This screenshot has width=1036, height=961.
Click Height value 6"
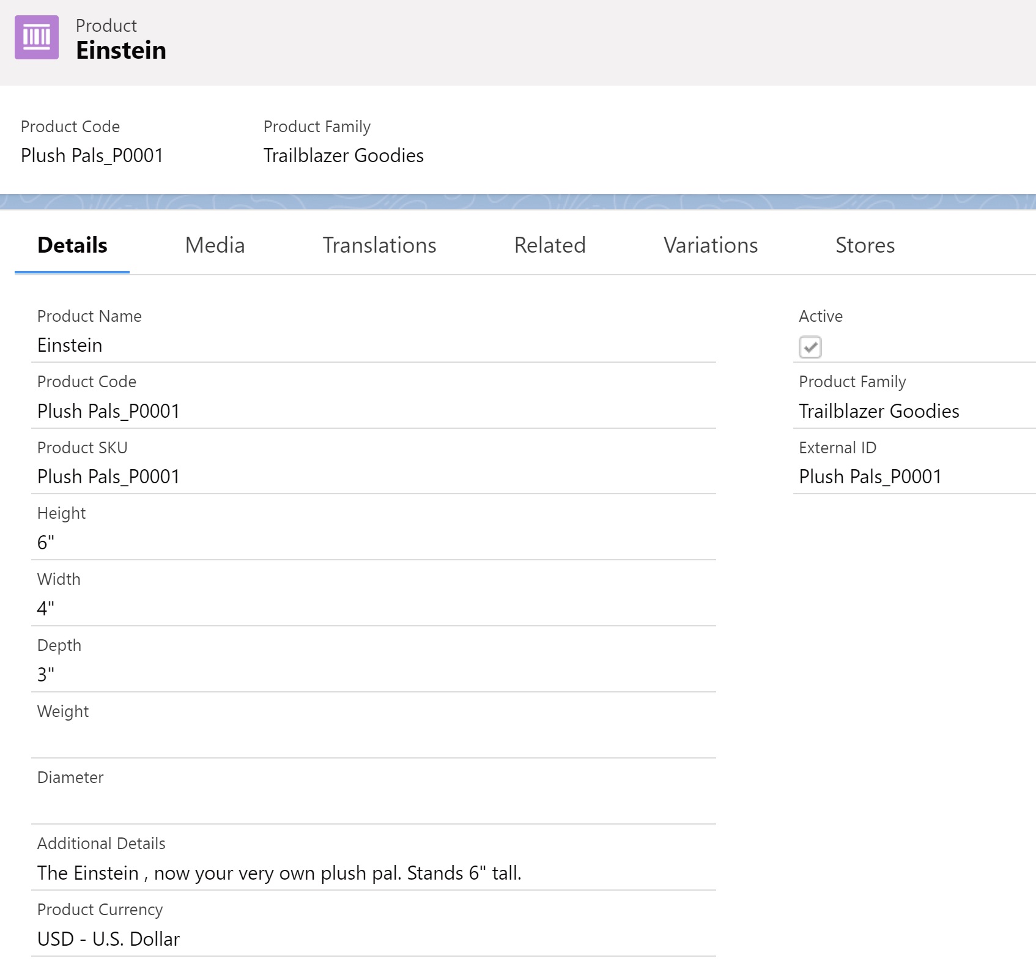pyautogui.click(x=46, y=543)
